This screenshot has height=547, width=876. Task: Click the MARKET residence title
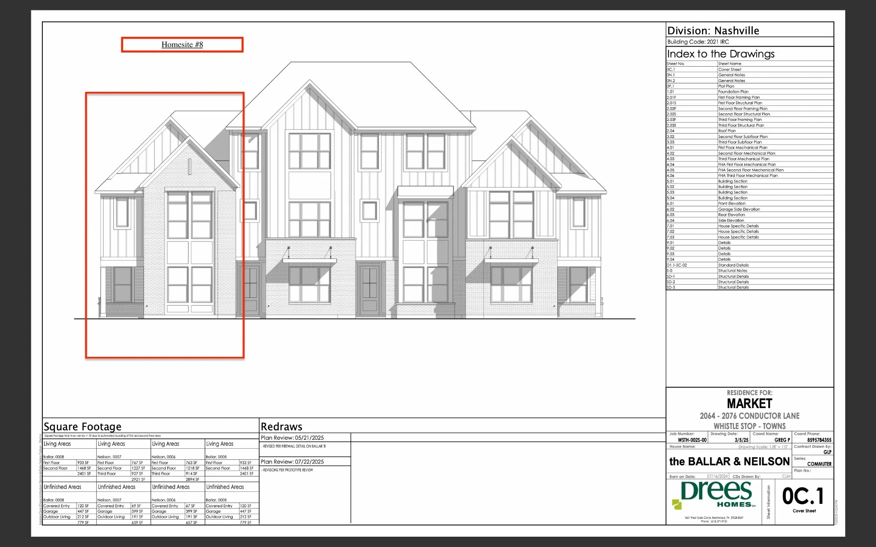coord(749,403)
